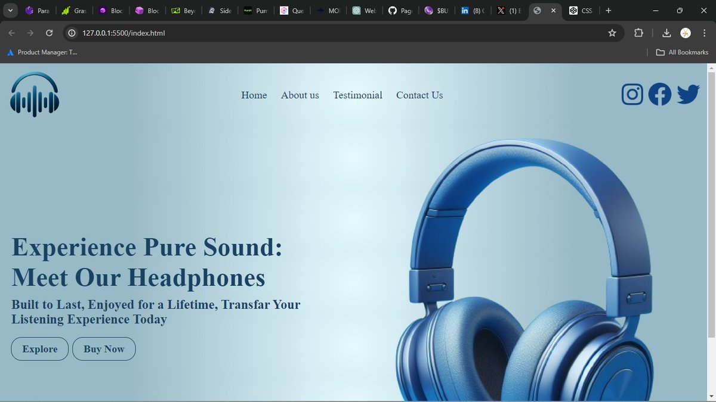Switch to the Beyc tab
The width and height of the screenshot is (716, 402).
coord(183,11)
